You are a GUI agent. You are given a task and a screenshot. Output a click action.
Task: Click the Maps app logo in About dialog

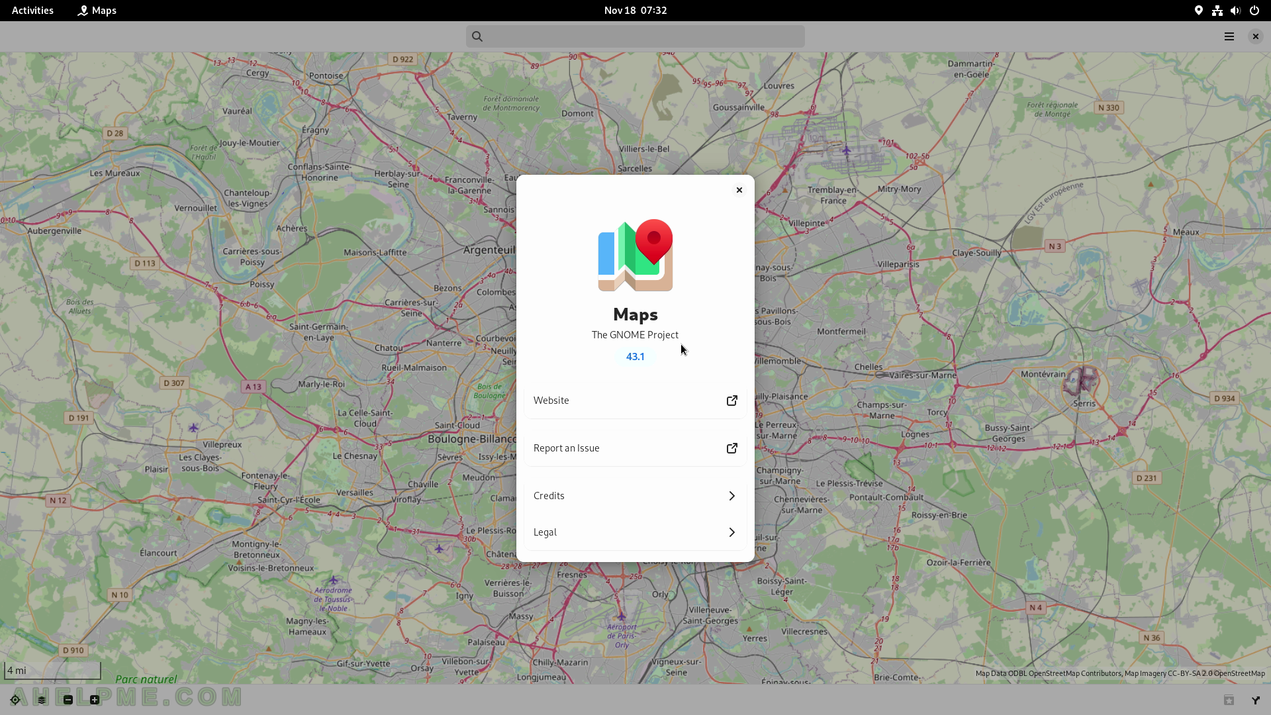635,255
